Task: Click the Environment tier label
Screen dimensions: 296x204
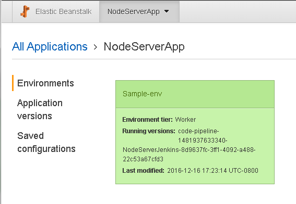Action: pyautogui.click(x=147, y=120)
